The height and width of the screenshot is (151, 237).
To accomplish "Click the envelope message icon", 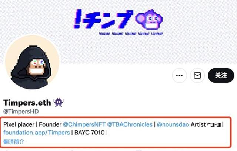I will pos(197,75).
